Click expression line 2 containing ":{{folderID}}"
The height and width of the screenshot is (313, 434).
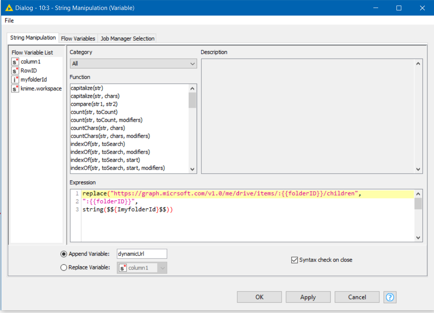(x=110, y=201)
